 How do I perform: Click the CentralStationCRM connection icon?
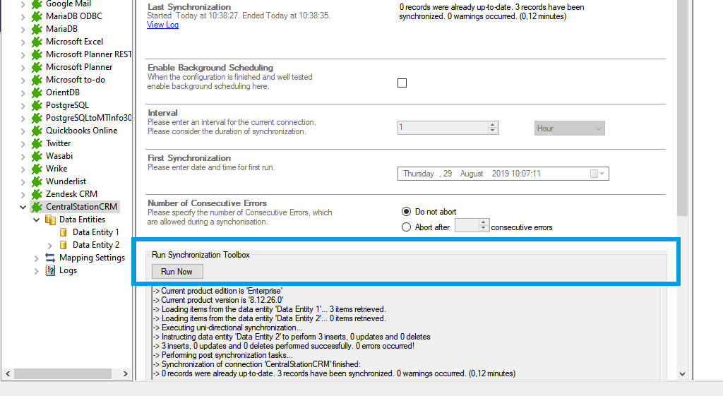(x=37, y=207)
